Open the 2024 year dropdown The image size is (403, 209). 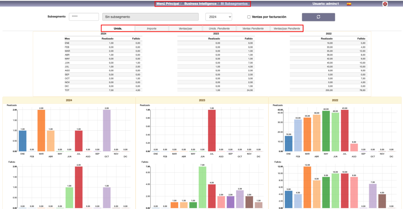(x=218, y=17)
